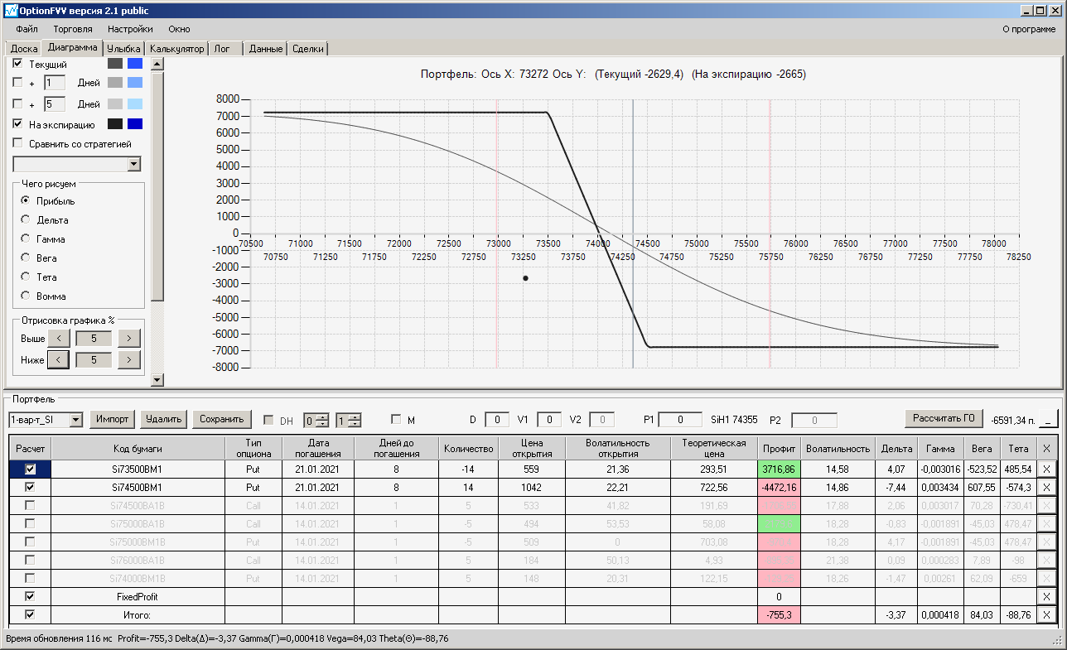
Task: Click the days field showing 1
Action: tap(54, 83)
